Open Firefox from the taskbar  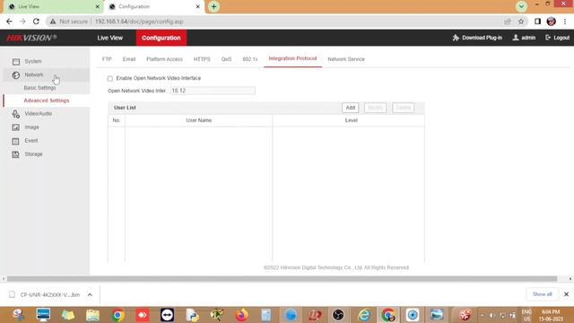pos(241,315)
